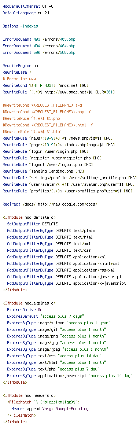Click the DEFLATE text/plain line
Screen dimensions: 140x428
pos(51,230)
